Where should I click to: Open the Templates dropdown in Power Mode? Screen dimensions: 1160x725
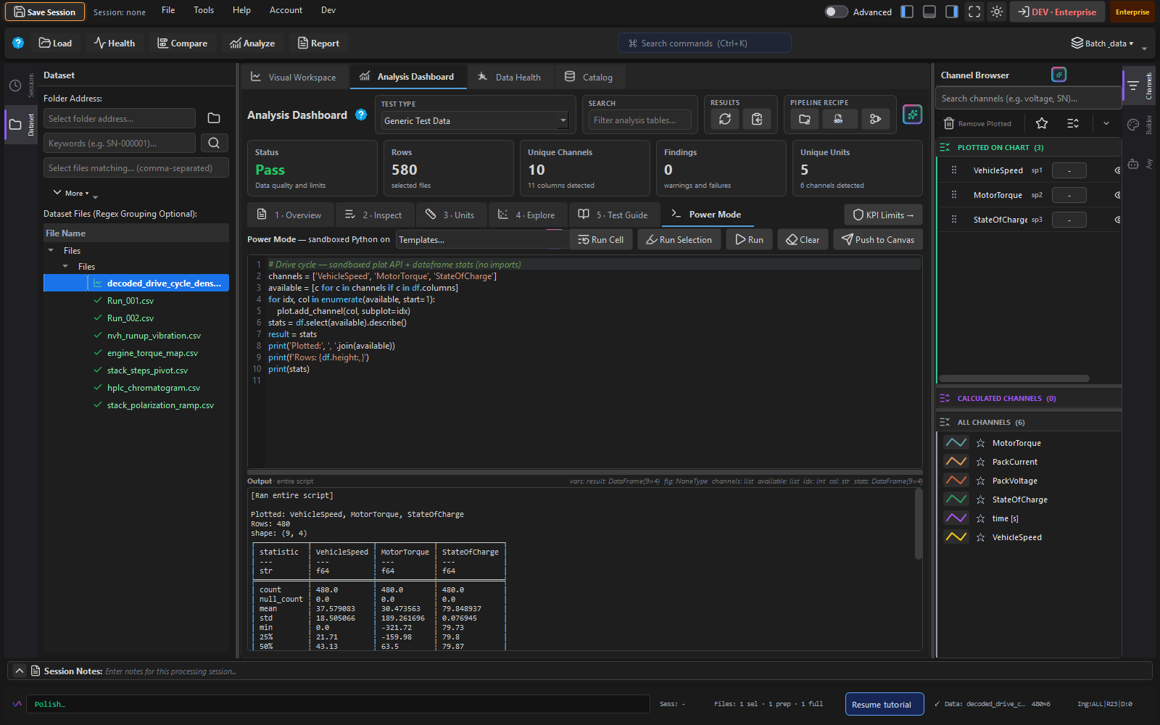click(481, 239)
